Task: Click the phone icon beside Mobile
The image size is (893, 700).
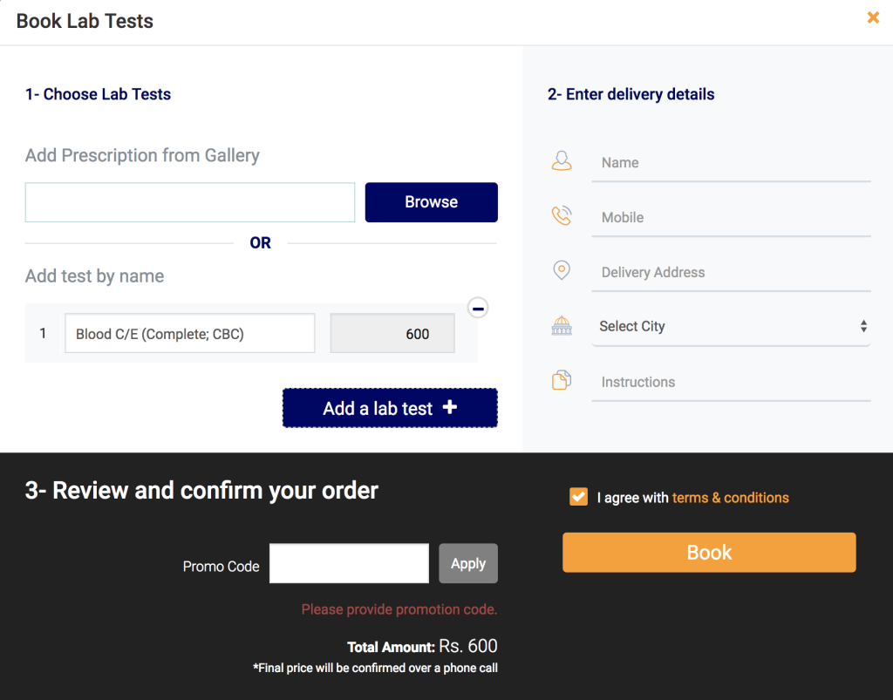Action: tap(562, 215)
